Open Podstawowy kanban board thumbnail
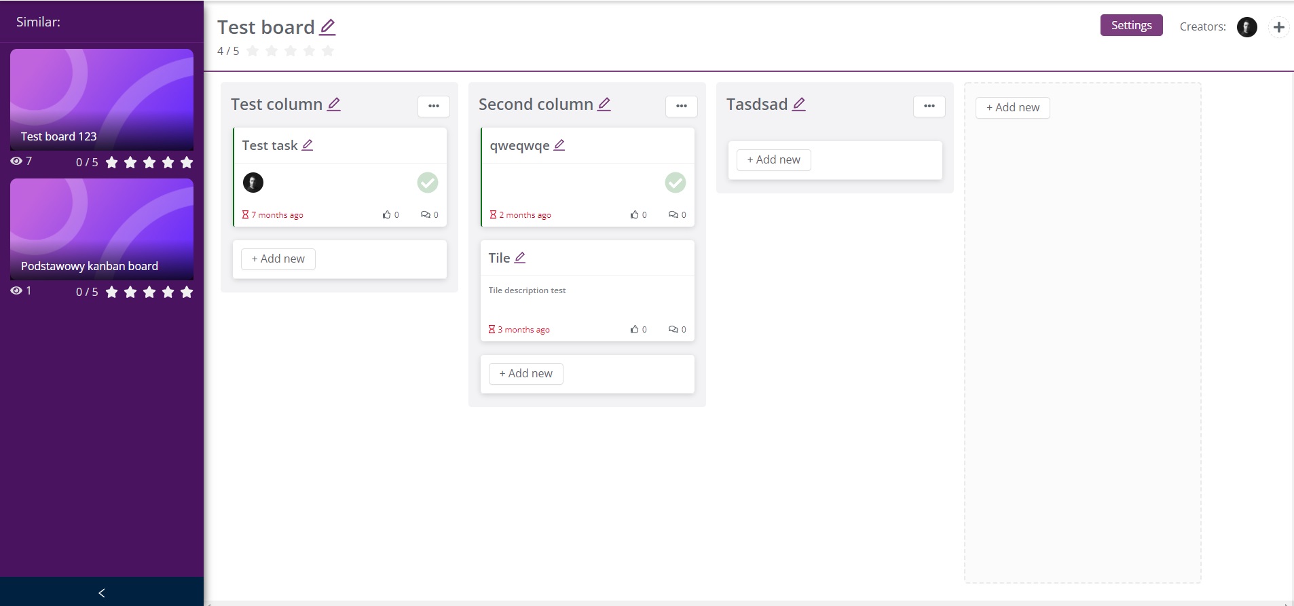This screenshot has height=606, width=1294. (102, 229)
